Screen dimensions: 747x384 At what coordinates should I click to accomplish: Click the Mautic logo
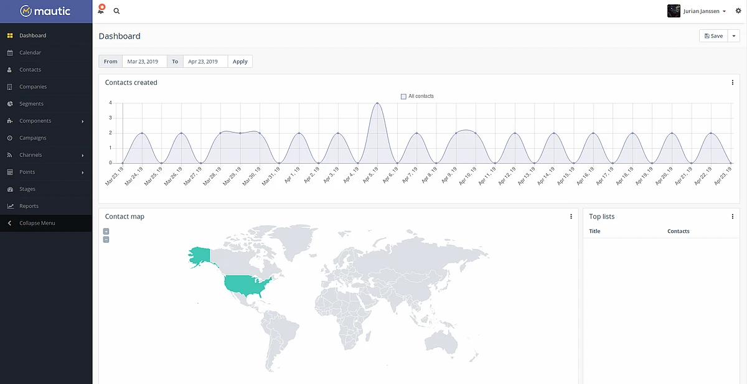coord(45,11)
